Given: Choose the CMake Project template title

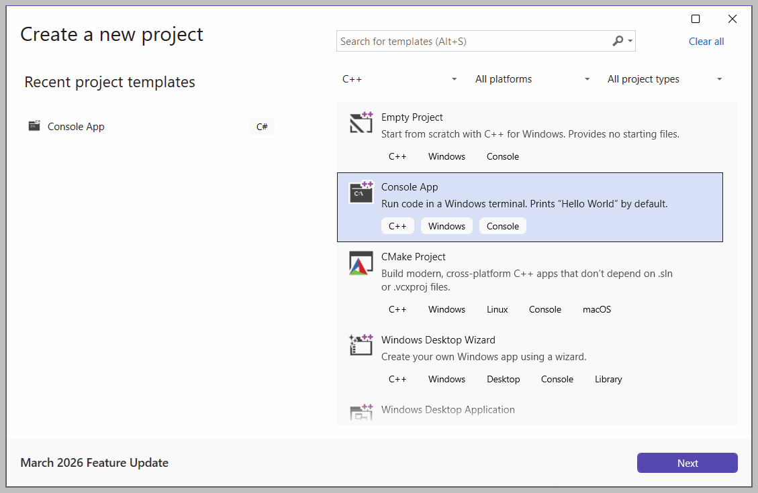Looking at the screenshot, I should 413,257.
